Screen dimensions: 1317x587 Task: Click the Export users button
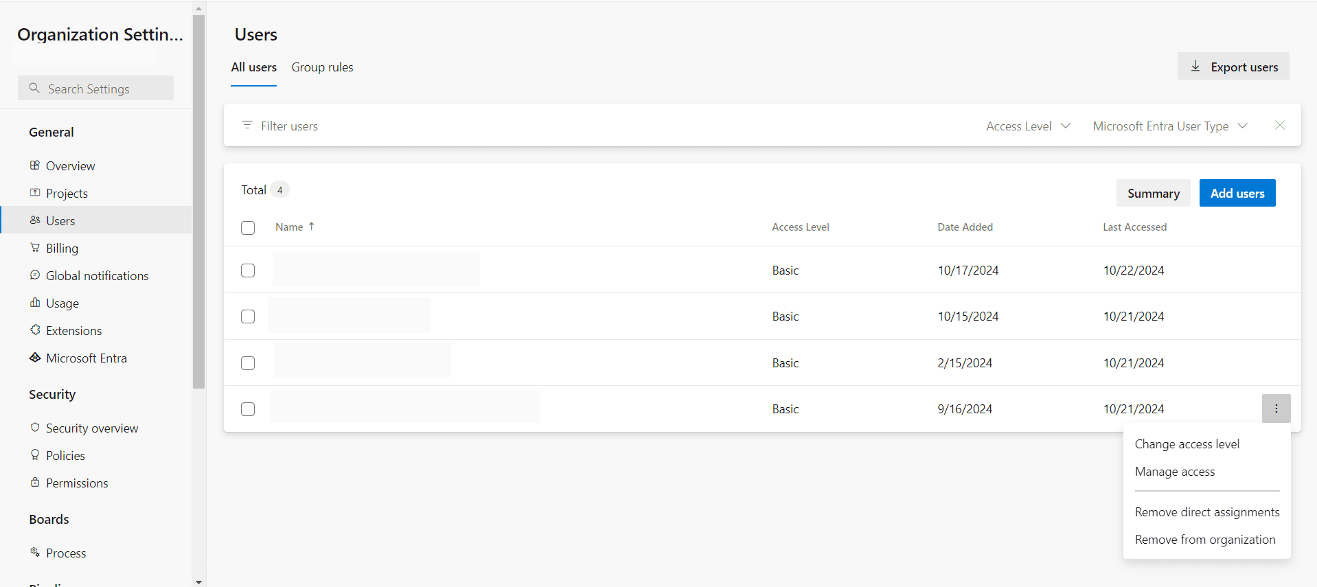pyautogui.click(x=1233, y=67)
